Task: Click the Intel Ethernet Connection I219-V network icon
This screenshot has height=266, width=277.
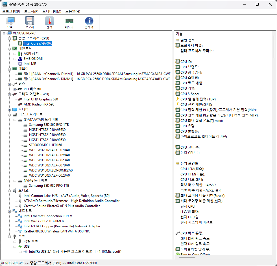Action: click(x=20, y=216)
